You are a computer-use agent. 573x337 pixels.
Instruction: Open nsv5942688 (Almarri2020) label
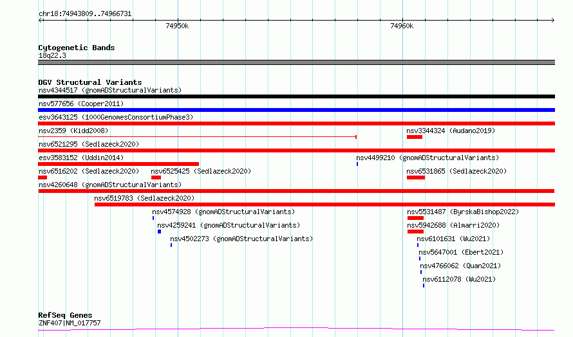click(453, 225)
